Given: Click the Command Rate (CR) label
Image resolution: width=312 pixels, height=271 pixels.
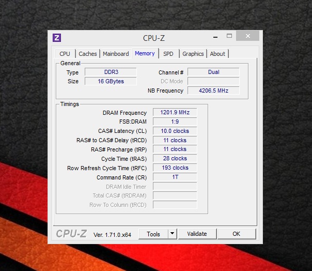Looking at the screenshot, I should coord(121,177).
